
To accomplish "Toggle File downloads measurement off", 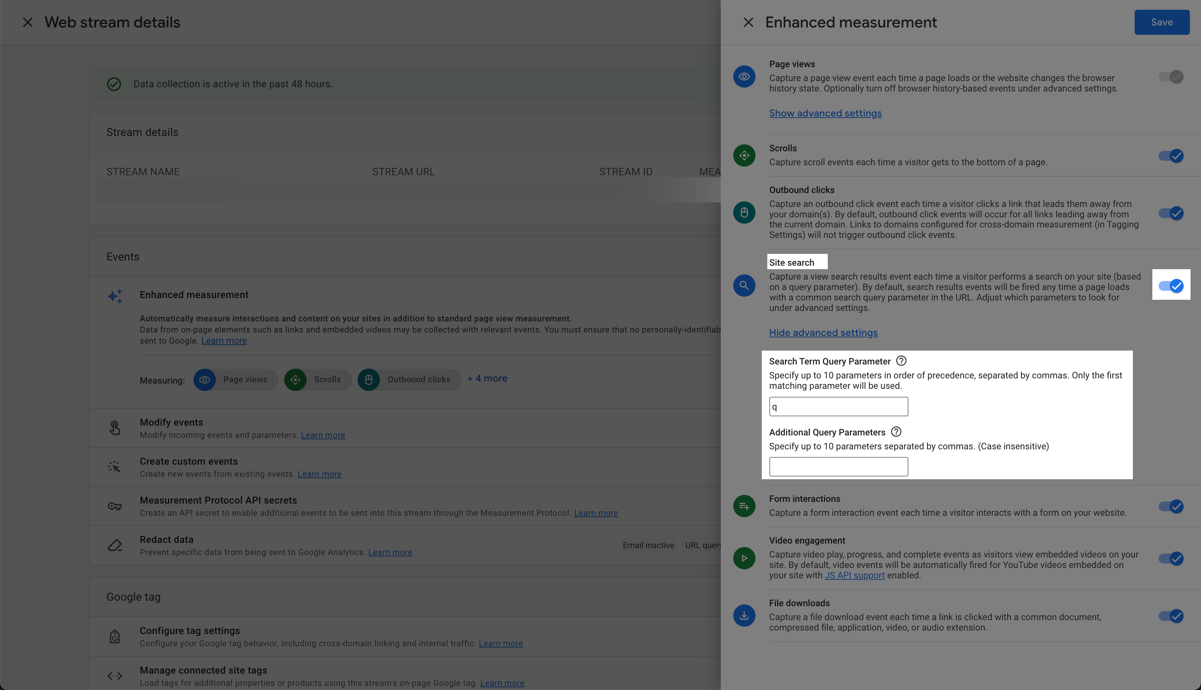I will coord(1171,616).
